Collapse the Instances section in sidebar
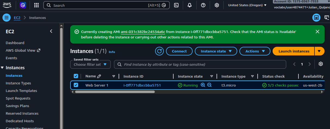 [x=2, y=68]
